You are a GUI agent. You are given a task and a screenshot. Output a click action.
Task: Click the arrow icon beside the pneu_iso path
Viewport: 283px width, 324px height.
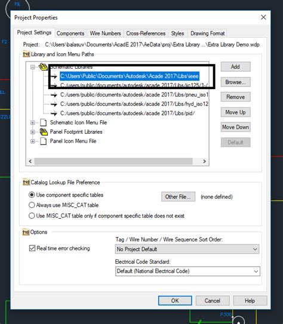pyautogui.click(x=54, y=95)
